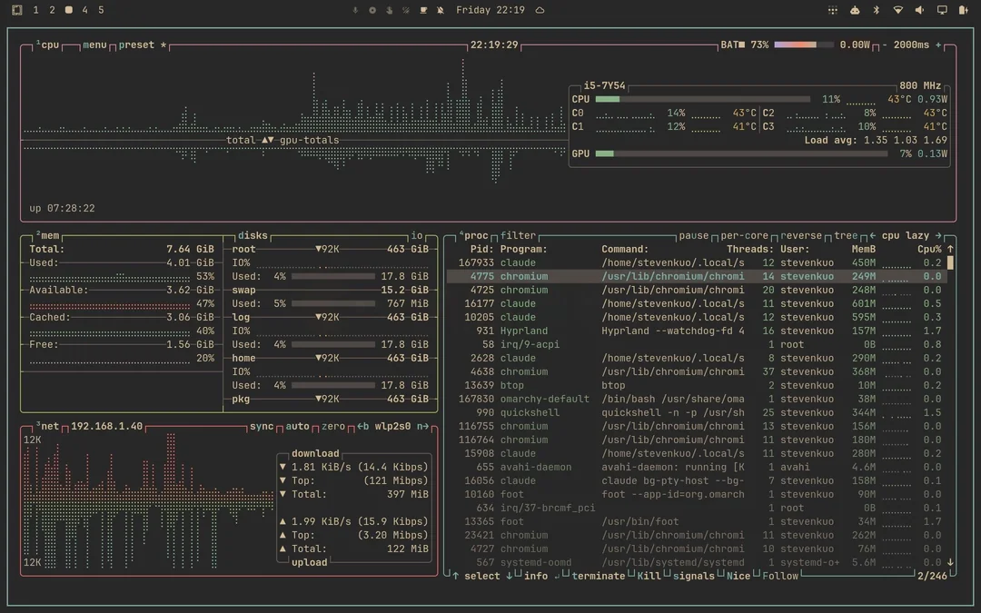This screenshot has width=981, height=613.
Task: Click the hand pointer icon in top bar
Action: 389,10
